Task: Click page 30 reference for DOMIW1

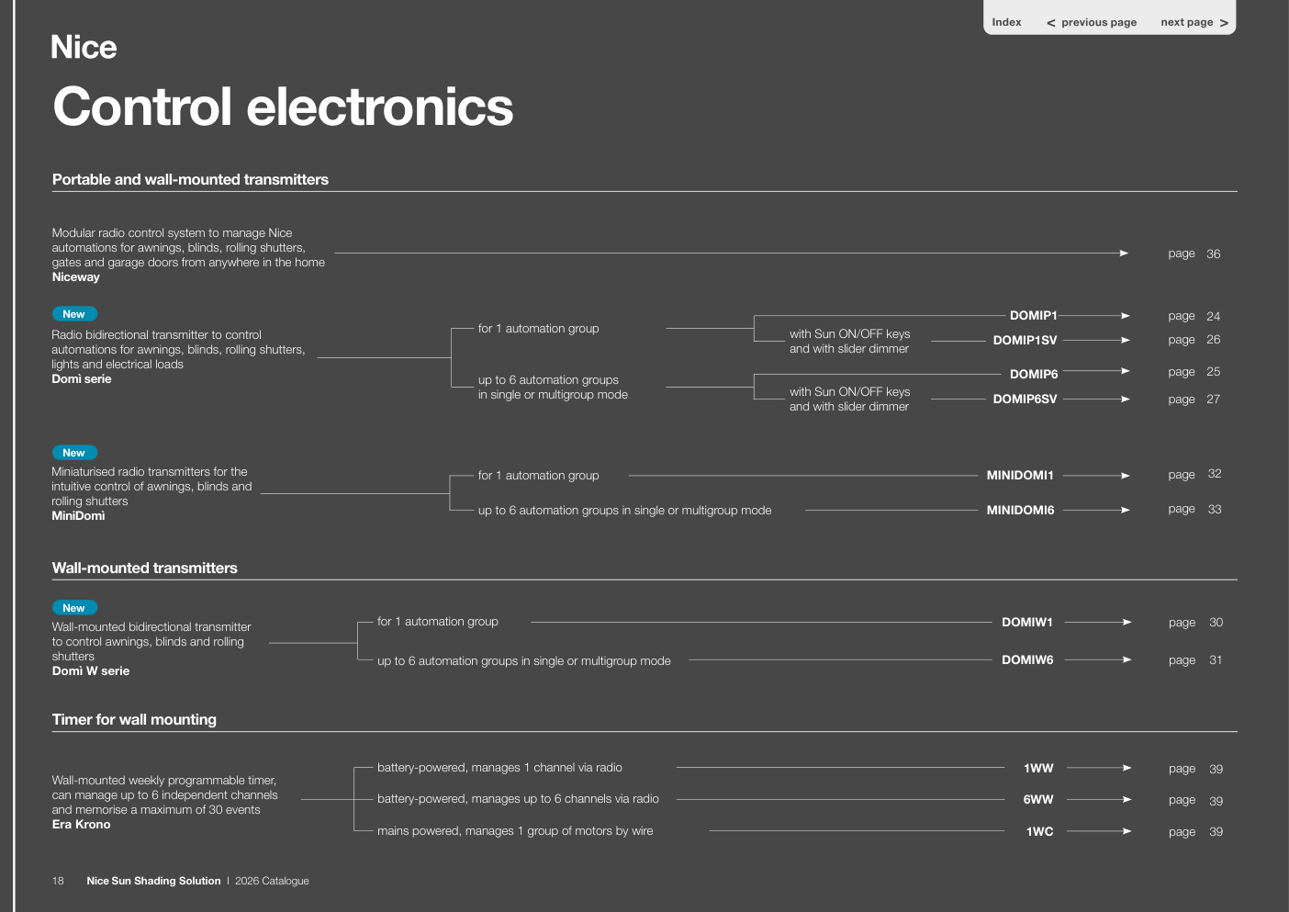Action: click(1195, 623)
